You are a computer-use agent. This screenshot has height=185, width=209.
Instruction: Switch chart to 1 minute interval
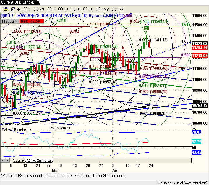(x=27, y=9)
